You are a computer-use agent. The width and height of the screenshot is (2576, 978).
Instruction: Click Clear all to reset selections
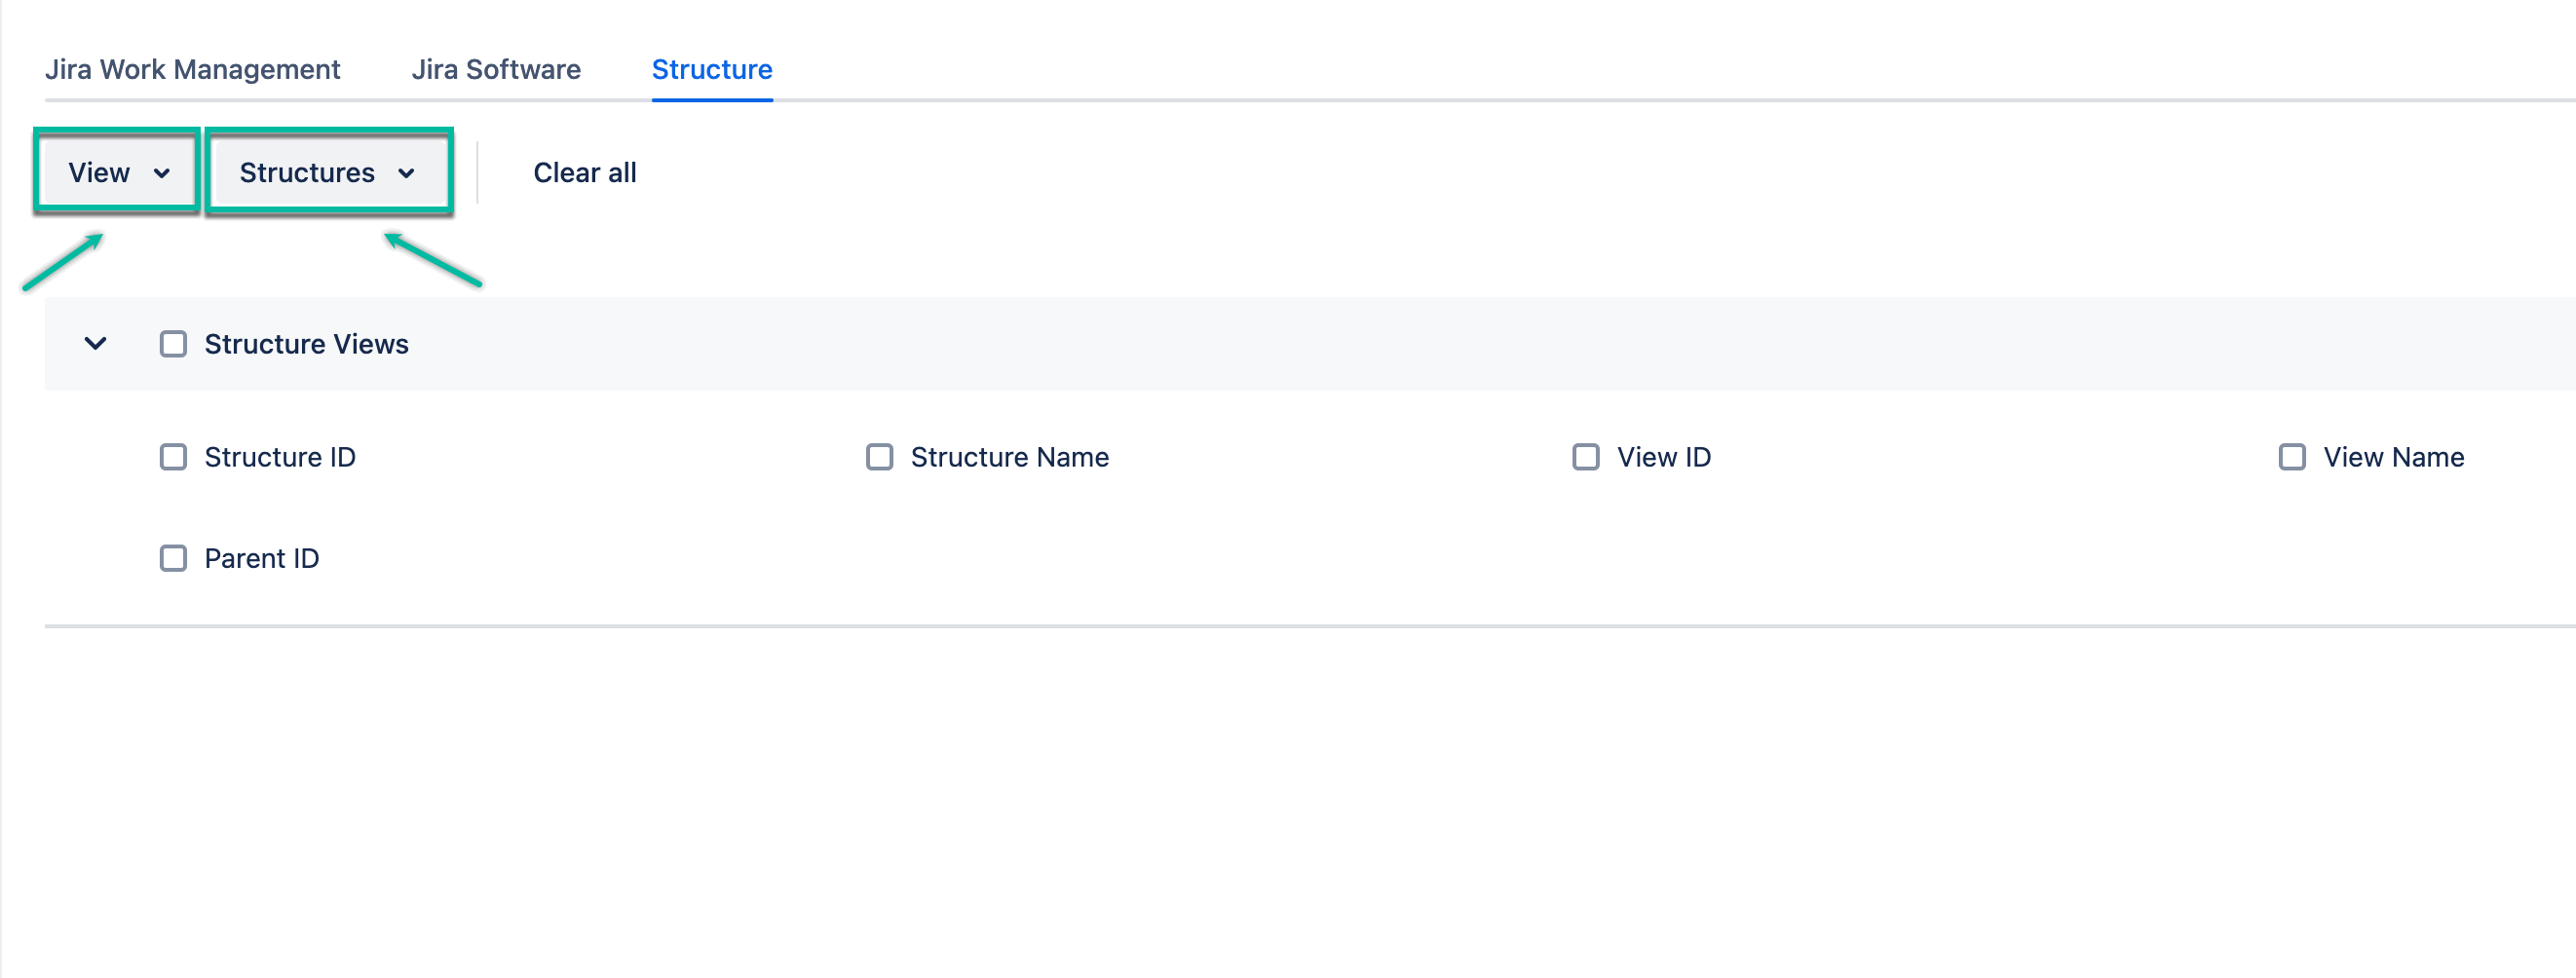(585, 172)
